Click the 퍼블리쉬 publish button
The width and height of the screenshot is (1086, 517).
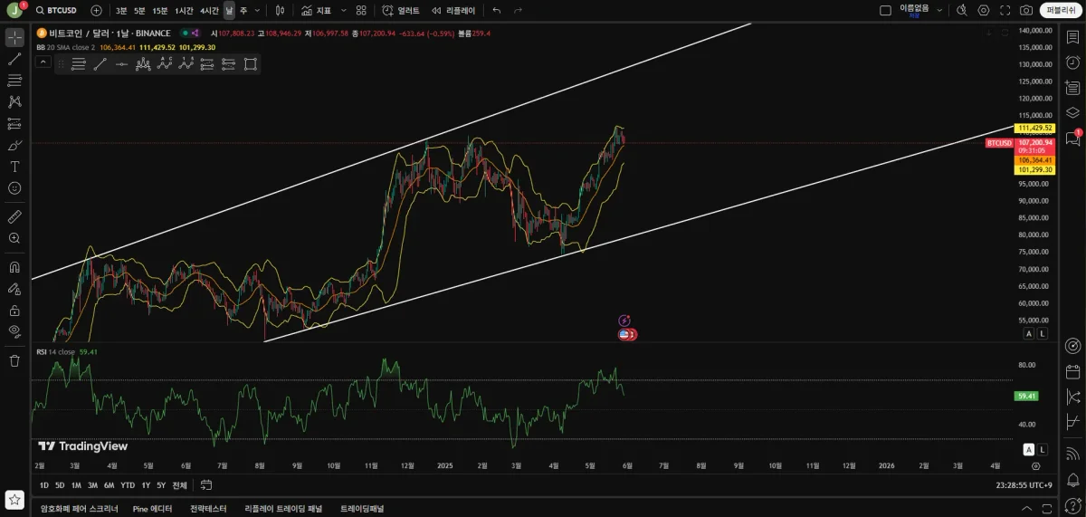point(1059,10)
